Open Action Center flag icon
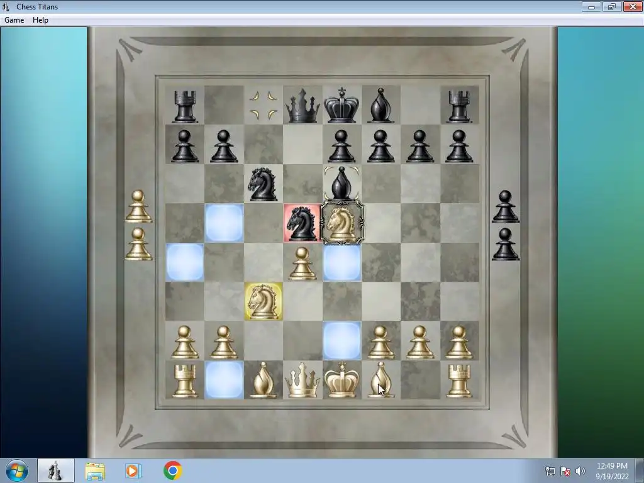Viewport: 644px width, 483px height. (565, 471)
